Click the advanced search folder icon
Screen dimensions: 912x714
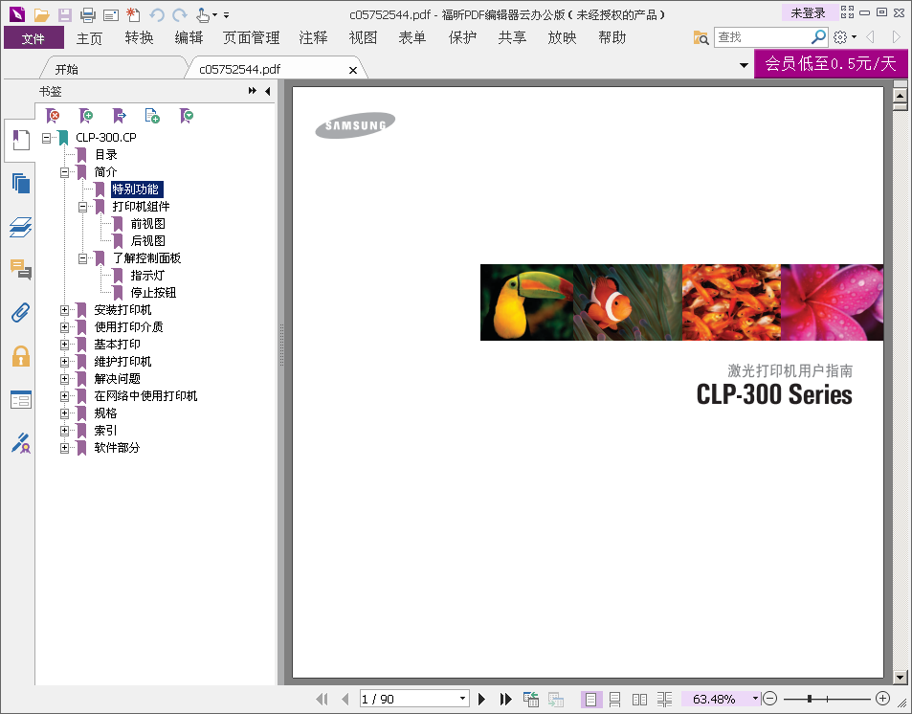(x=701, y=38)
